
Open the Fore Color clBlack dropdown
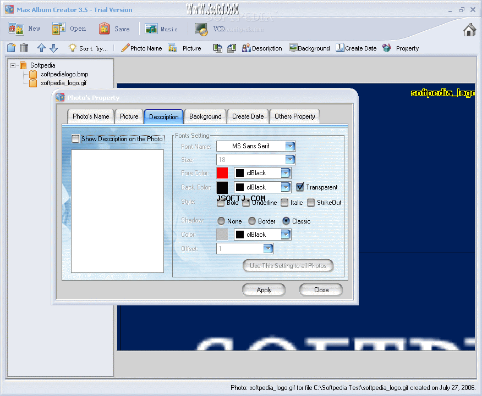click(x=286, y=173)
